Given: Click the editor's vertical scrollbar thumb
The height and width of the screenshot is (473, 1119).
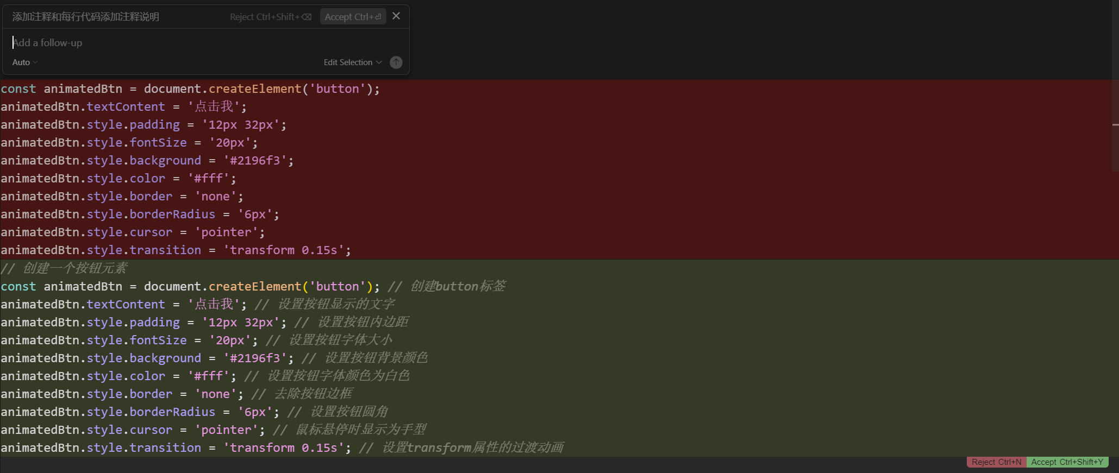Looking at the screenshot, I should click(1115, 125).
